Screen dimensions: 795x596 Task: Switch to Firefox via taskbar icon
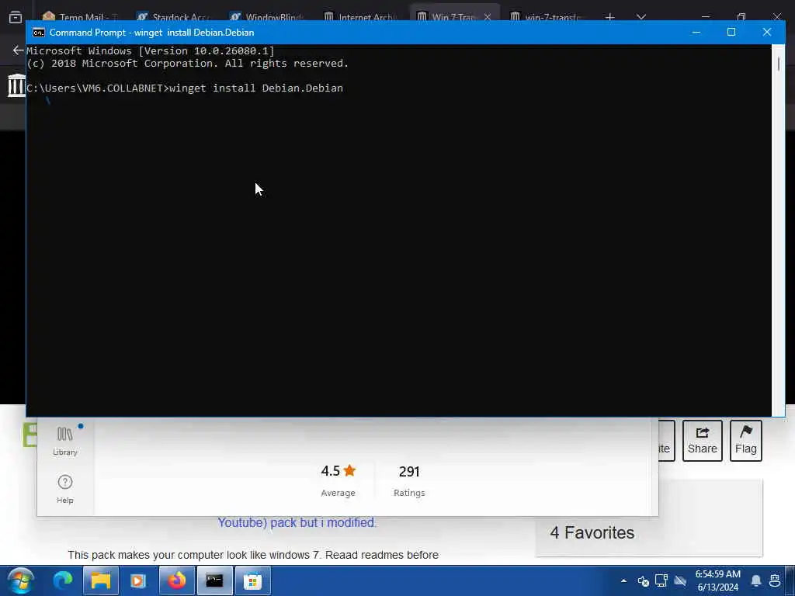point(176,580)
